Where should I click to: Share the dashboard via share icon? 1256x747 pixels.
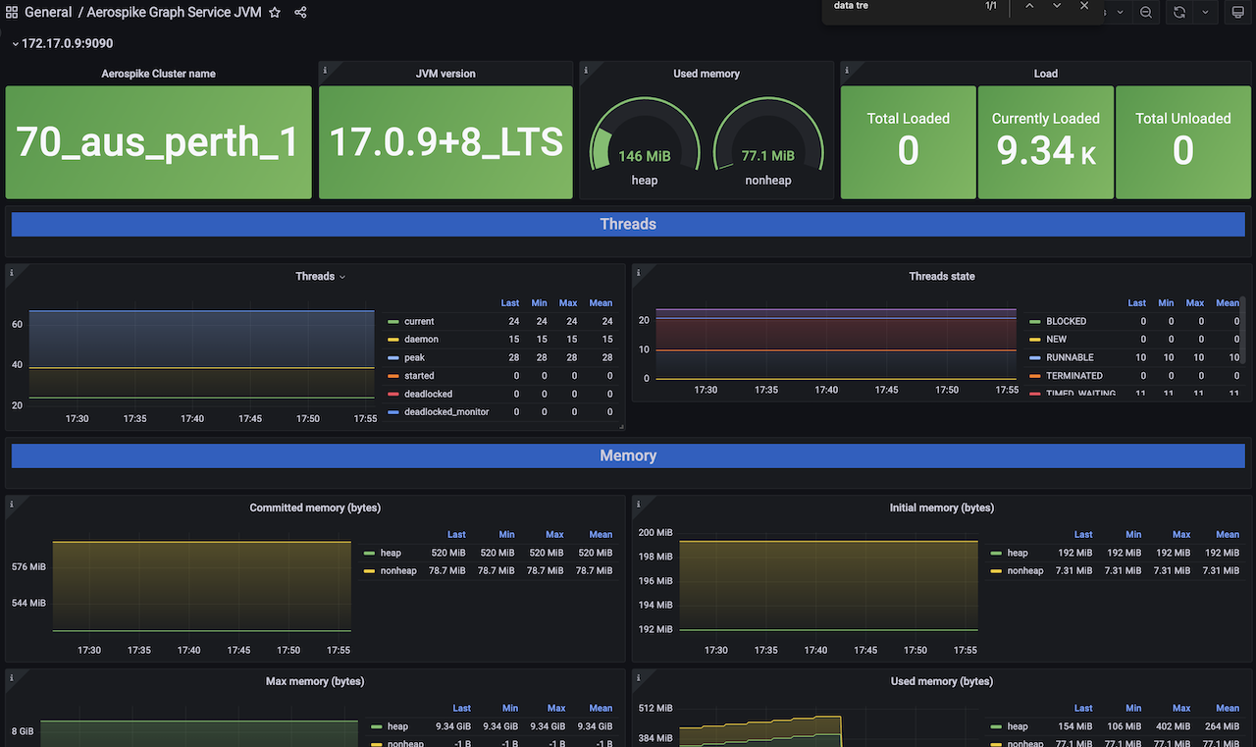click(x=300, y=13)
